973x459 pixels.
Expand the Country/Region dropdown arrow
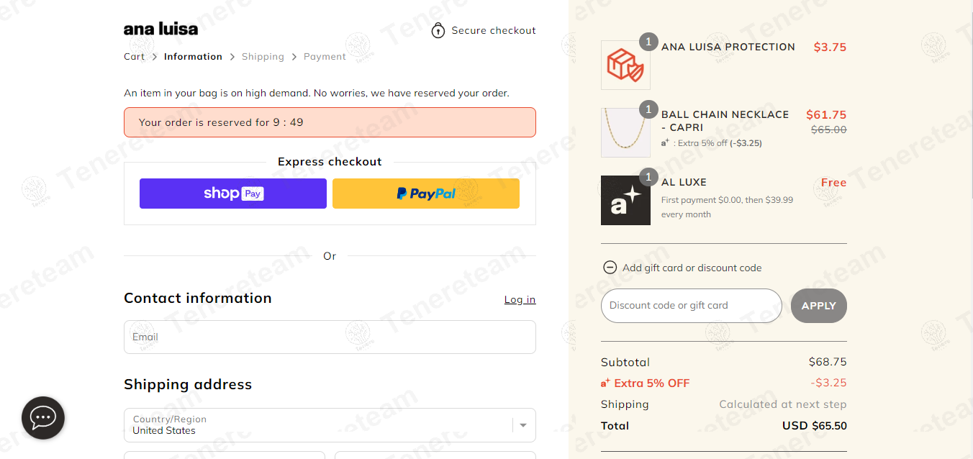(523, 425)
